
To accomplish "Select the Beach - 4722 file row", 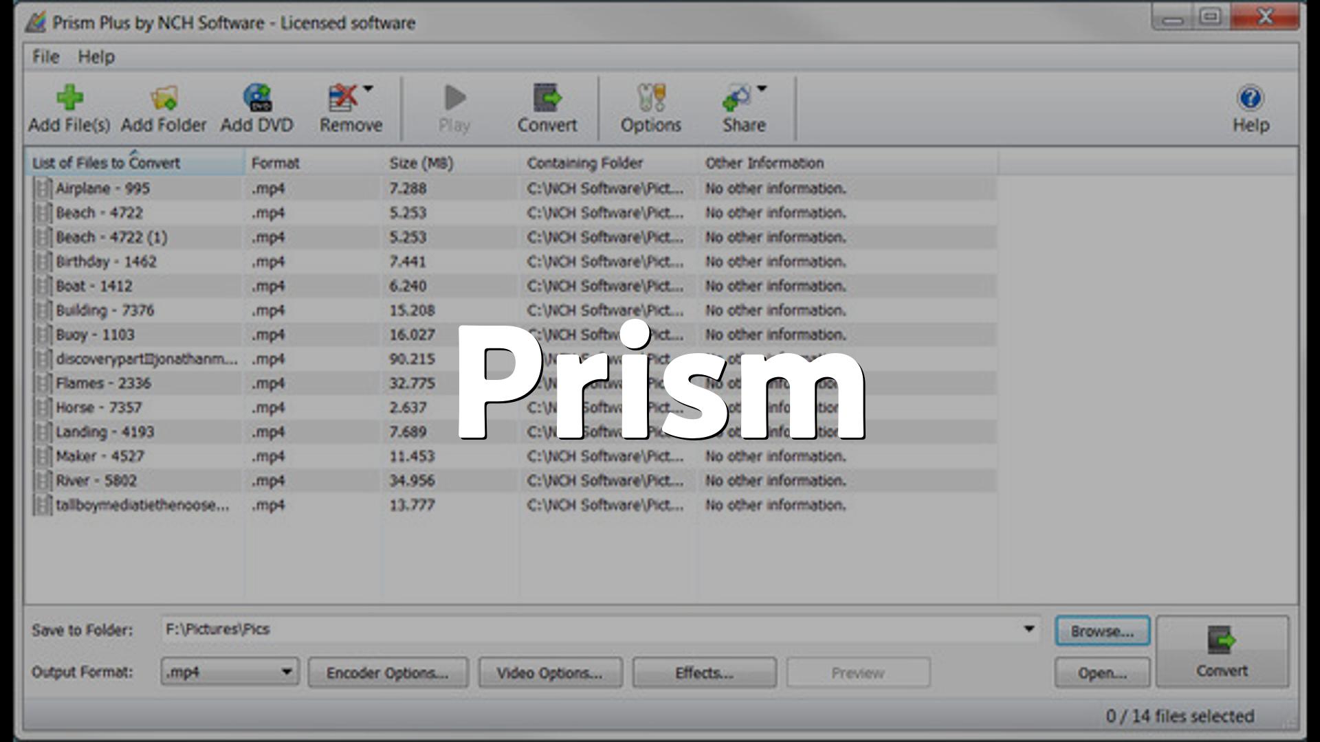I will [511, 213].
